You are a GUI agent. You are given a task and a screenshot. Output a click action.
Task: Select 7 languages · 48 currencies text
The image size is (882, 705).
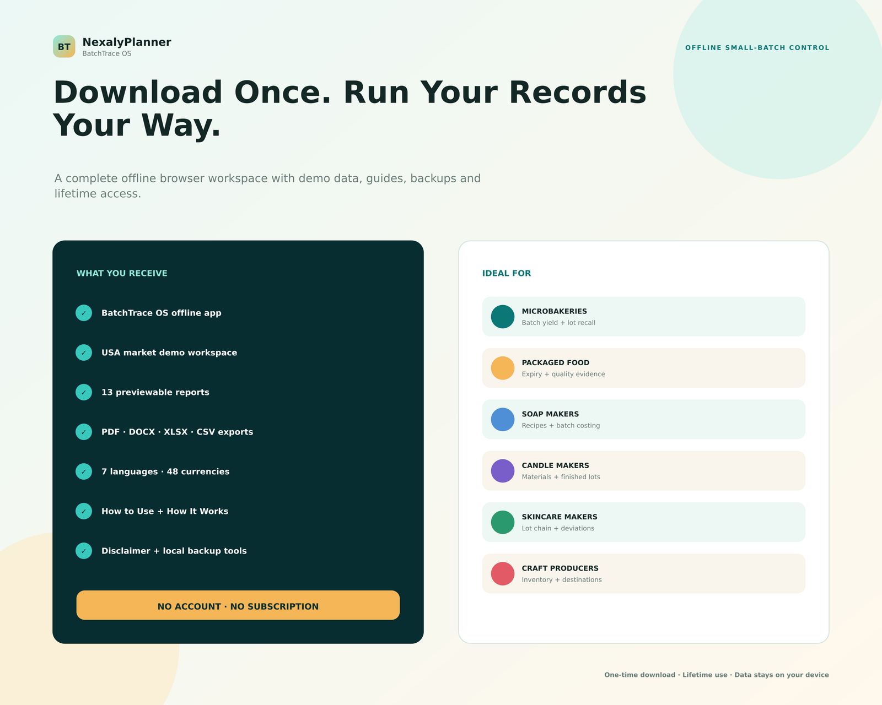[165, 471]
